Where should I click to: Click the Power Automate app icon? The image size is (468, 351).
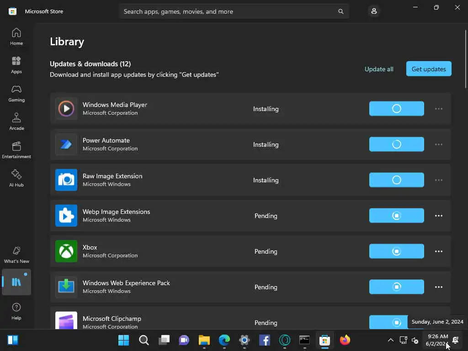(66, 144)
